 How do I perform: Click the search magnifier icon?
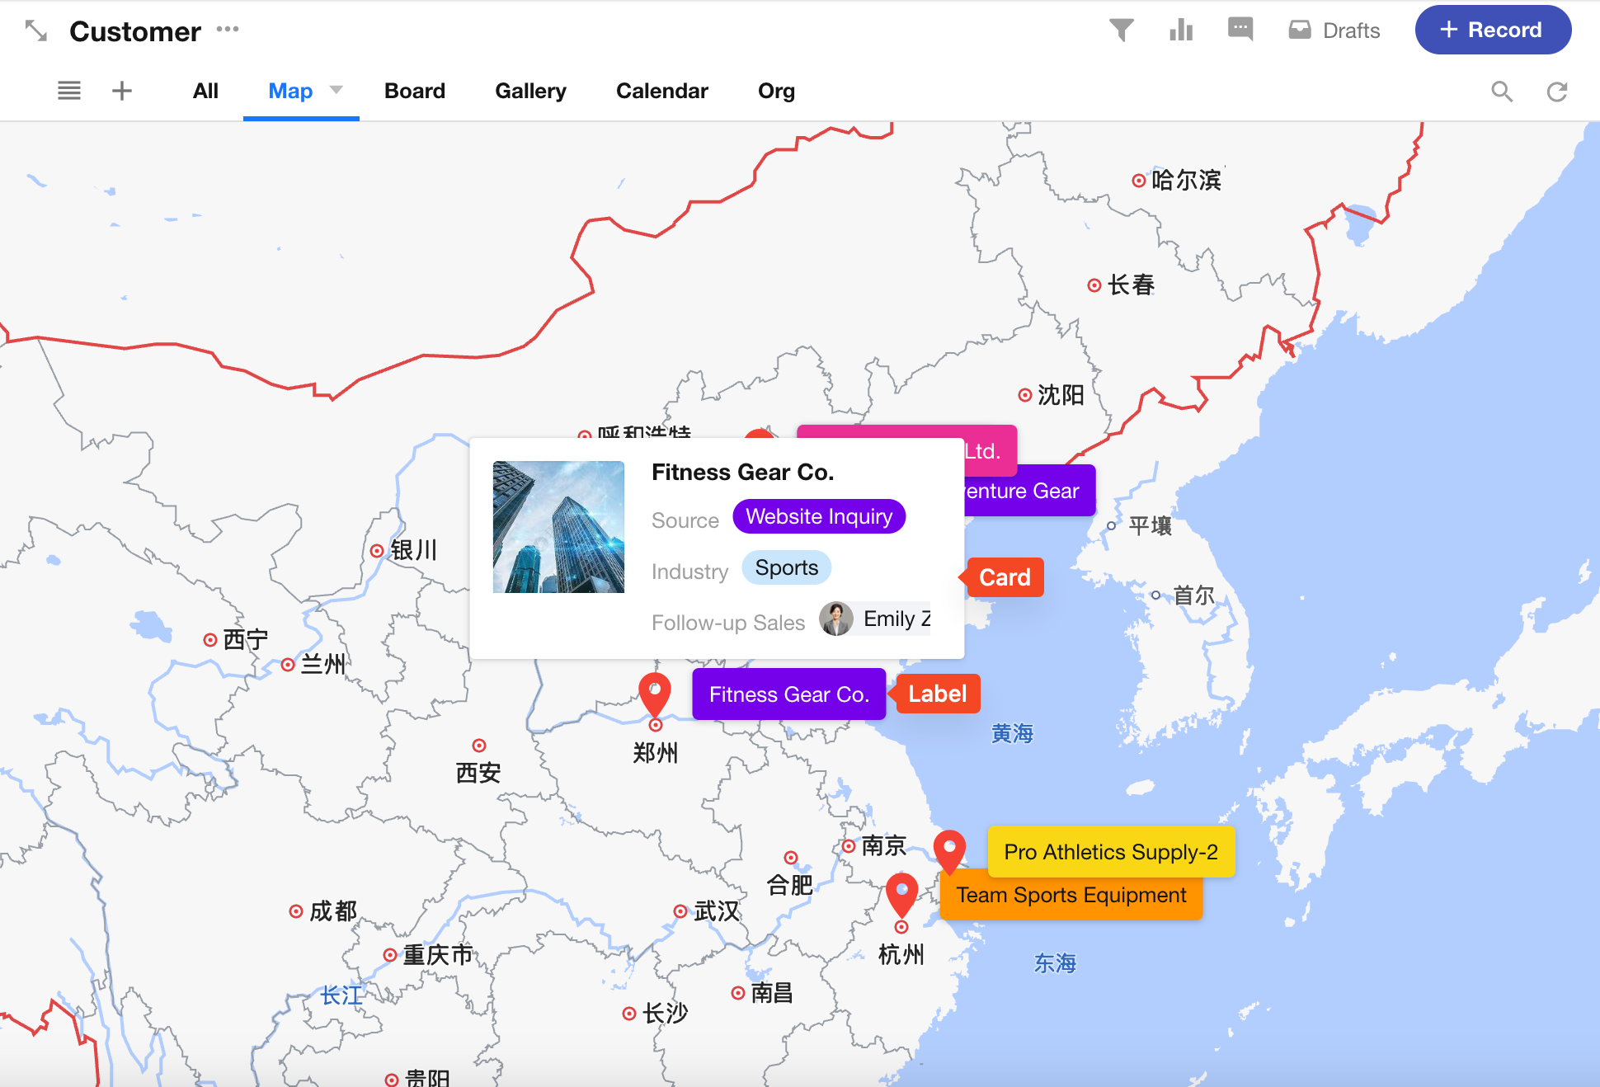point(1502,92)
